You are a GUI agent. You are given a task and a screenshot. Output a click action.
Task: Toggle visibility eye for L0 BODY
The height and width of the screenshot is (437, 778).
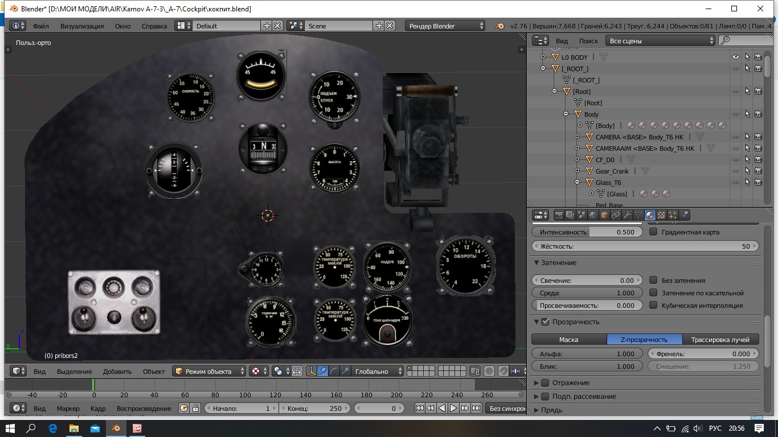click(736, 57)
